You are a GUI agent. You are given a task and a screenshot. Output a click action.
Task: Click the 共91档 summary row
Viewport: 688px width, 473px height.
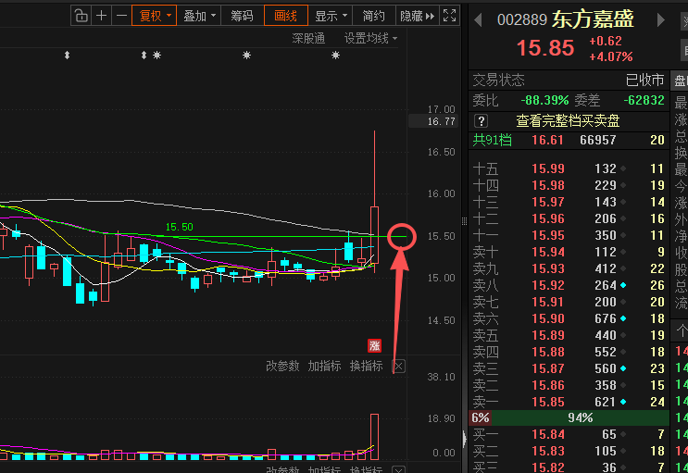(569, 141)
